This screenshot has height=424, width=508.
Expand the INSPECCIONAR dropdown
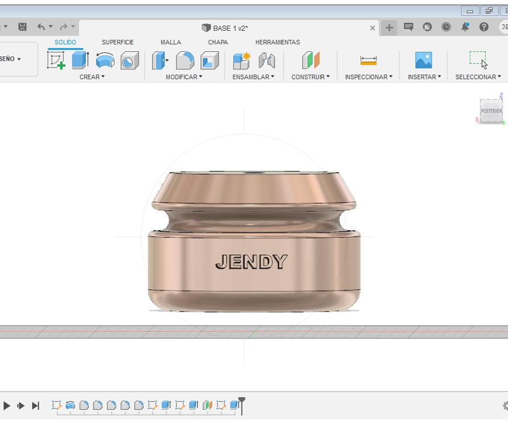pyautogui.click(x=368, y=77)
